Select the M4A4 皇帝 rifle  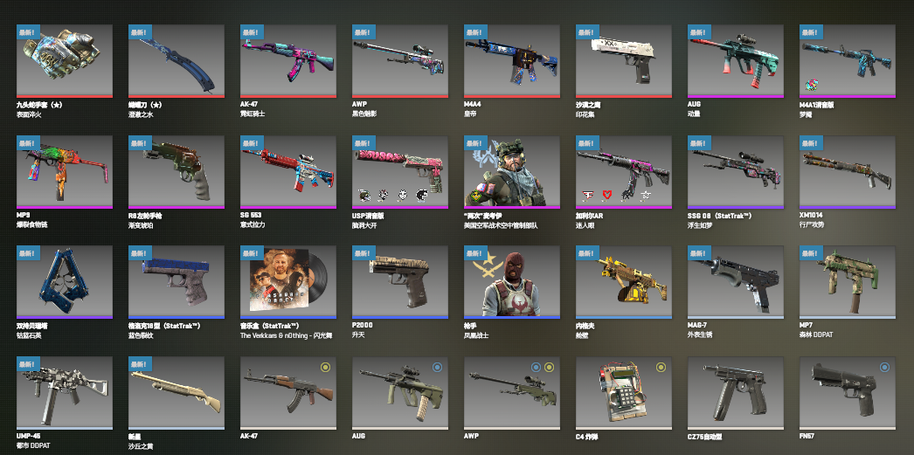512,60
